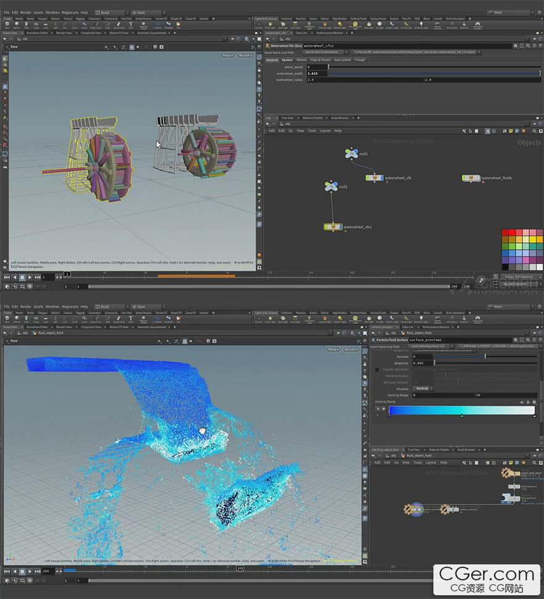Click the wrench tool in top network toolbar
Screen dimensions: 544x599
464,131
